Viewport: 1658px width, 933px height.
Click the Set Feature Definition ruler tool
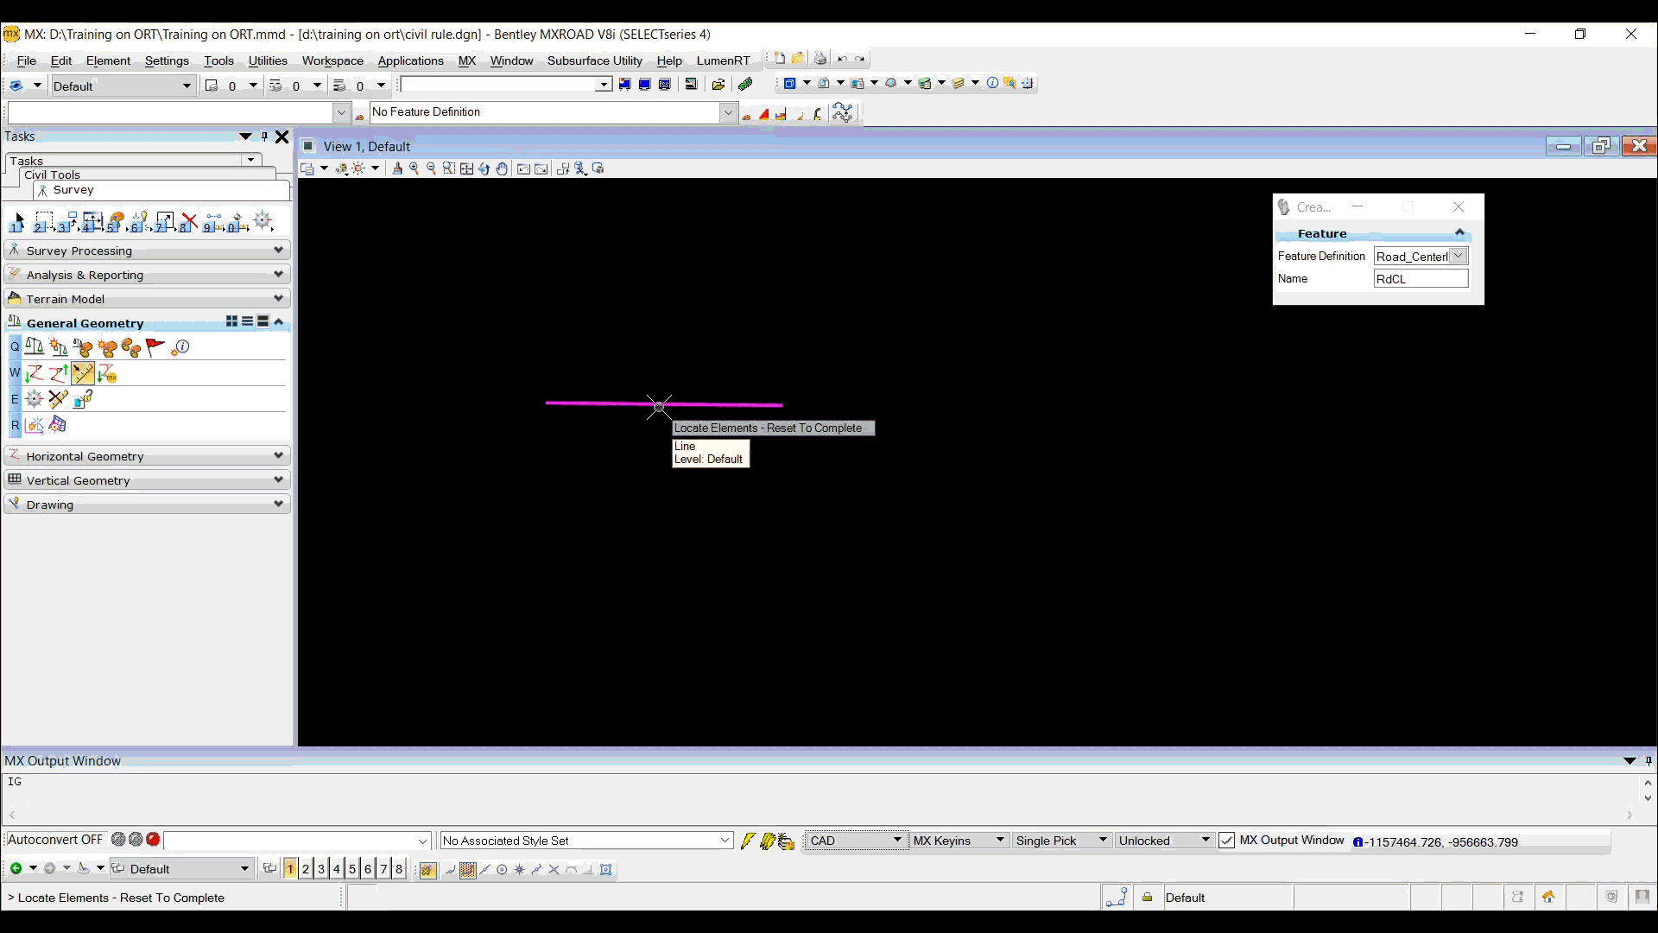coord(83,374)
